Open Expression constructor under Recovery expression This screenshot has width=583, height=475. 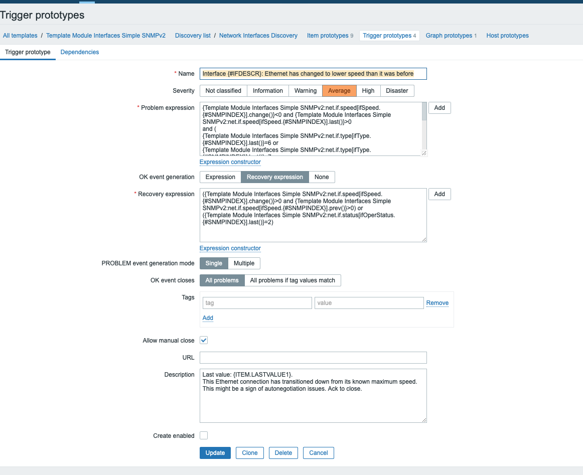[x=230, y=248]
